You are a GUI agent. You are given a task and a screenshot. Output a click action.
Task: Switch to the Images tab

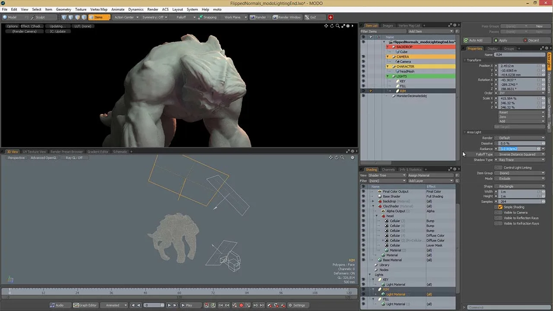coord(388,25)
